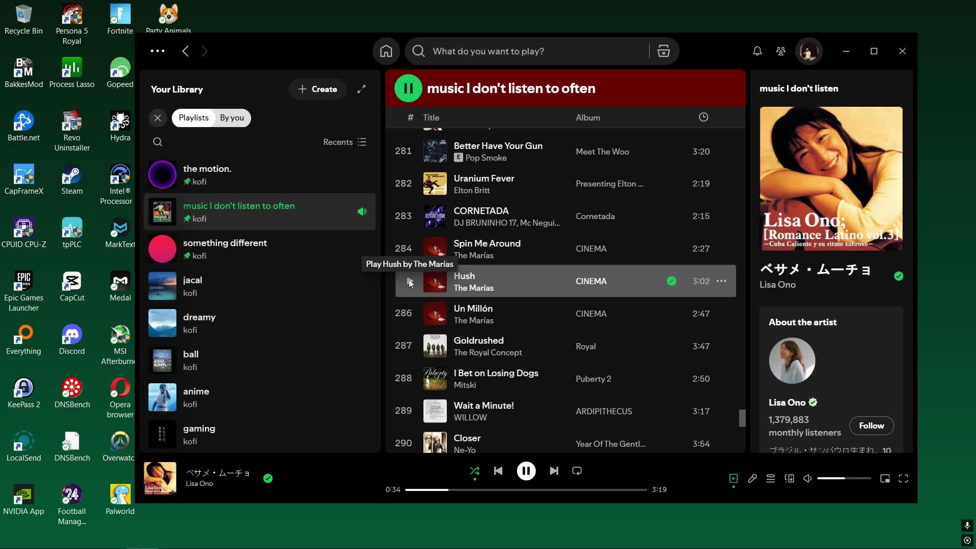The width and height of the screenshot is (976, 549).
Task: Open the Lisa Ono album cover in side panel
Action: tap(831, 178)
